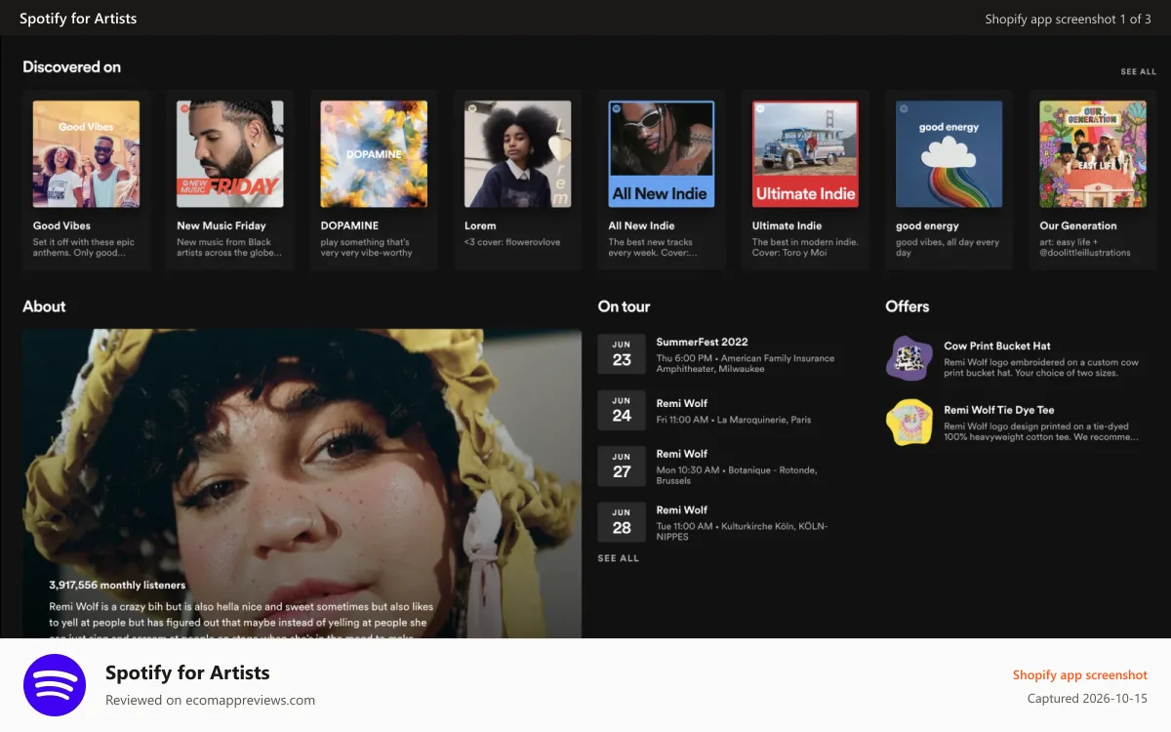
Task: Open the good energy playlist cover
Action: 949,154
